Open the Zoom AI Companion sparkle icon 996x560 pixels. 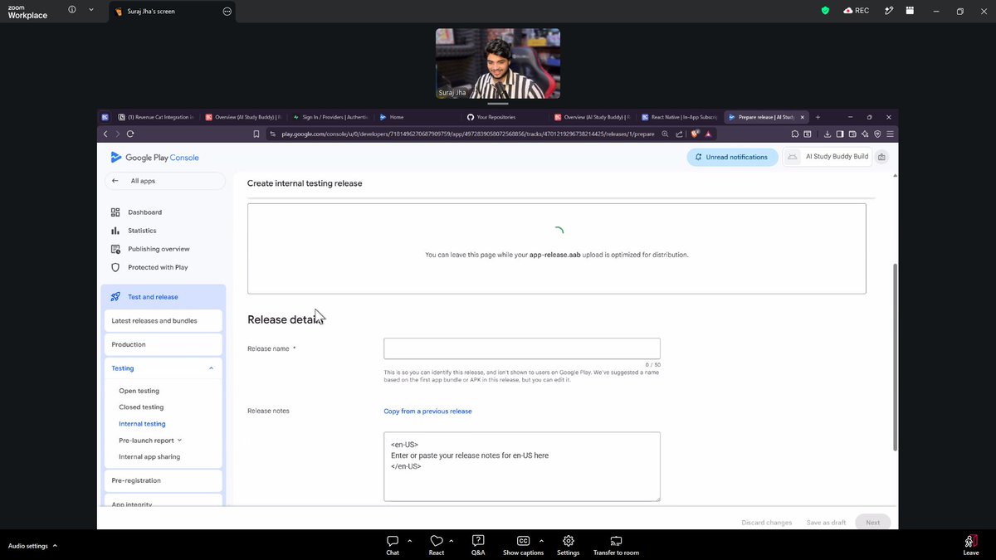coord(889,11)
